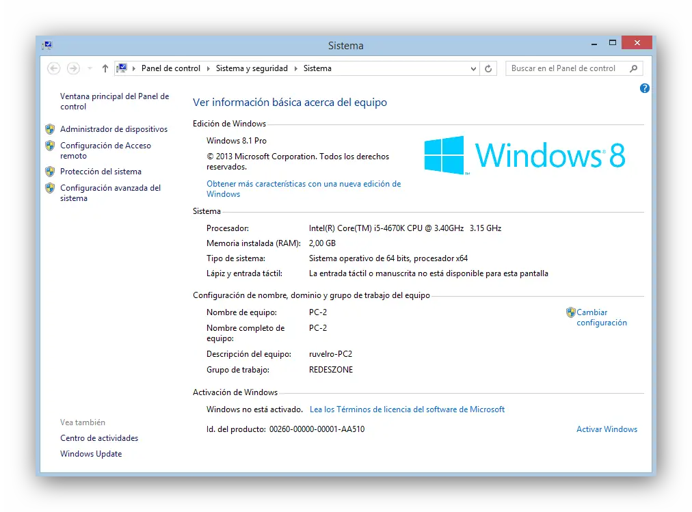Refresh the page with the reload icon
This screenshot has width=692, height=512.
pos(488,68)
